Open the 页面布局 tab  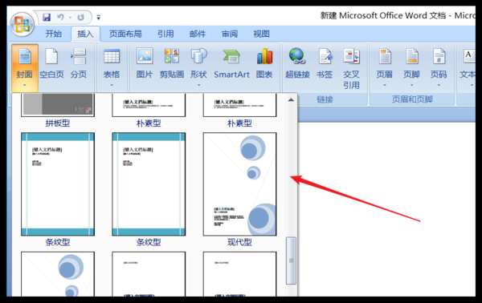tap(125, 34)
